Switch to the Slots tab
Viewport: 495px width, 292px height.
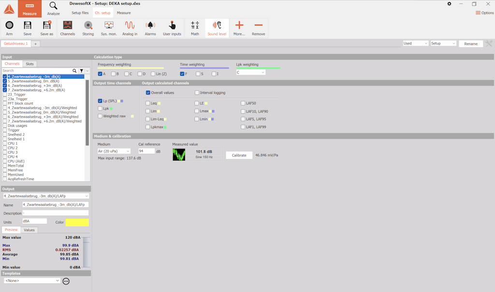29,64
